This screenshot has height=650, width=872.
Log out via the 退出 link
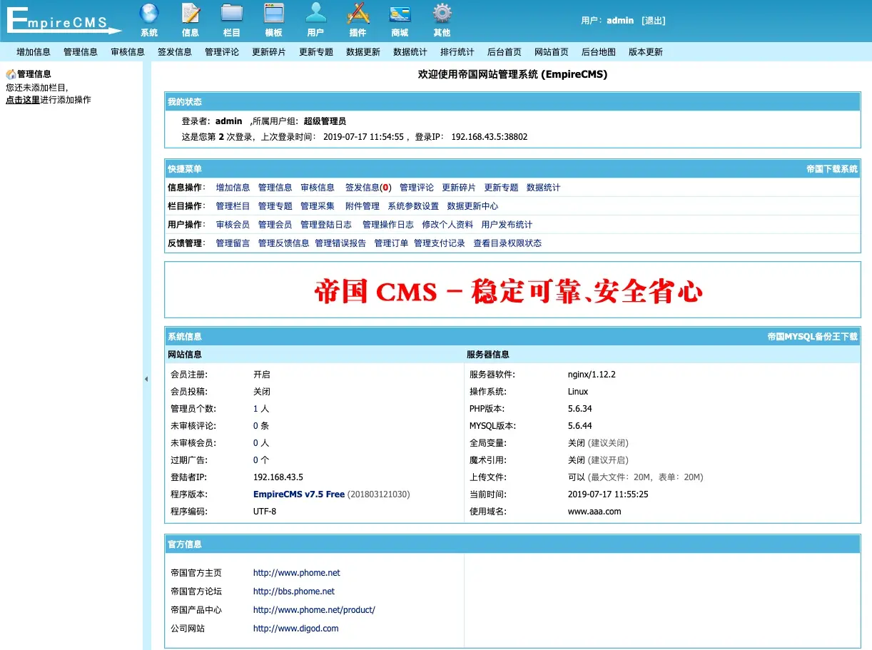click(654, 21)
